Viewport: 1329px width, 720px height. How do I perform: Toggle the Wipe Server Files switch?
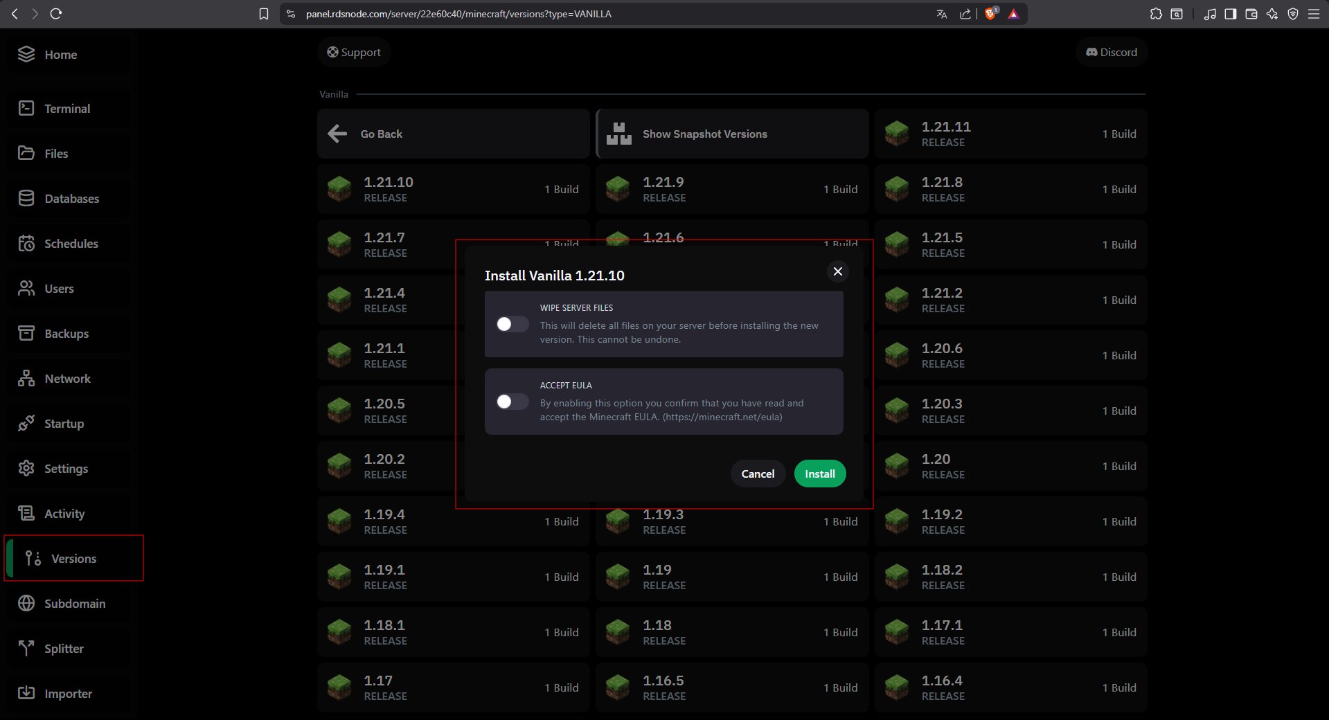tap(512, 324)
